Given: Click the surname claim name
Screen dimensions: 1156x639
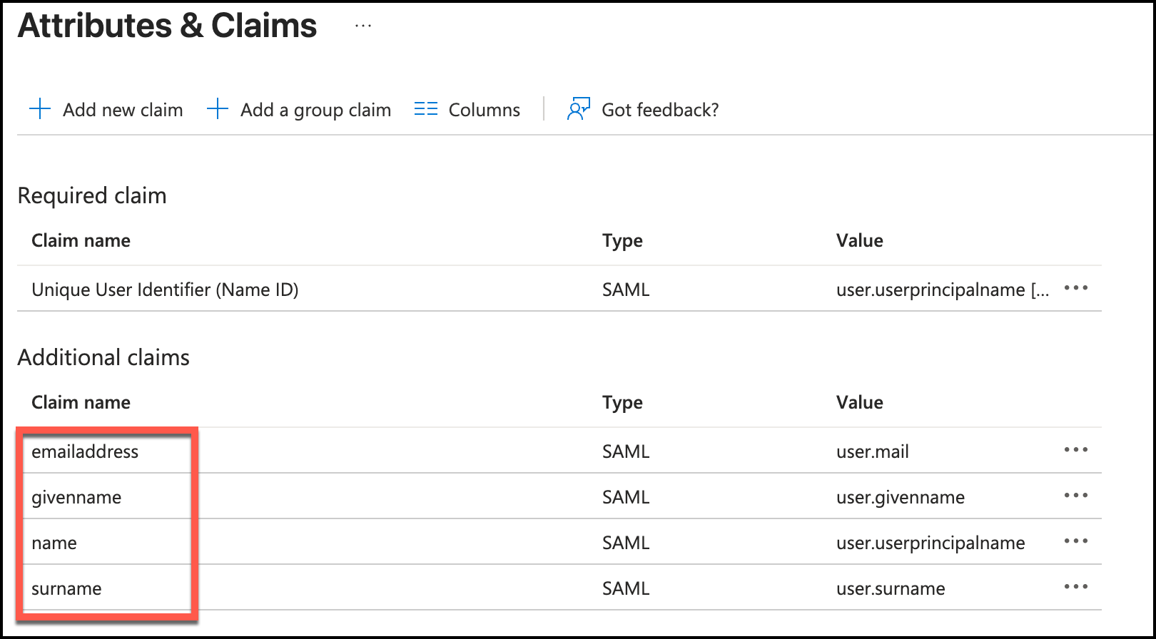Looking at the screenshot, I should coord(66,588).
